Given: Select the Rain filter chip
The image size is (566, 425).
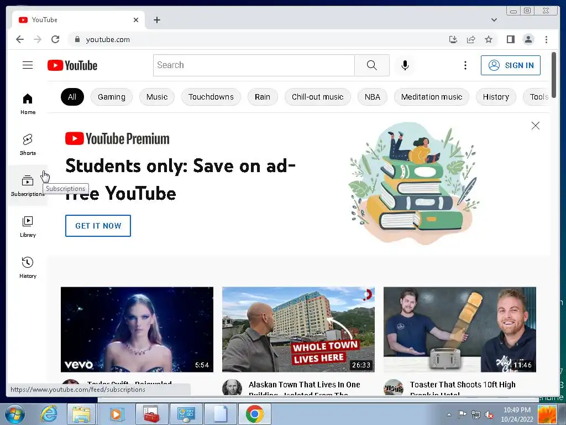Looking at the screenshot, I should 263,97.
